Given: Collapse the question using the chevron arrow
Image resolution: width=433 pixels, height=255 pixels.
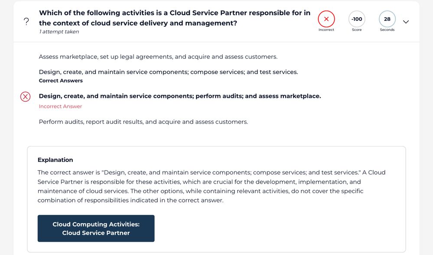Looking at the screenshot, I should [x=406, y=22].
